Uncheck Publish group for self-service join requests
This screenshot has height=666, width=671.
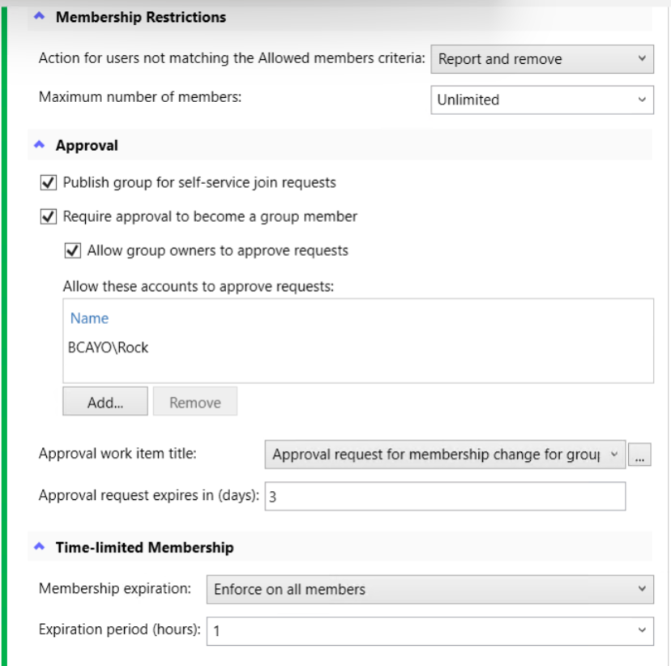point(48,183)
